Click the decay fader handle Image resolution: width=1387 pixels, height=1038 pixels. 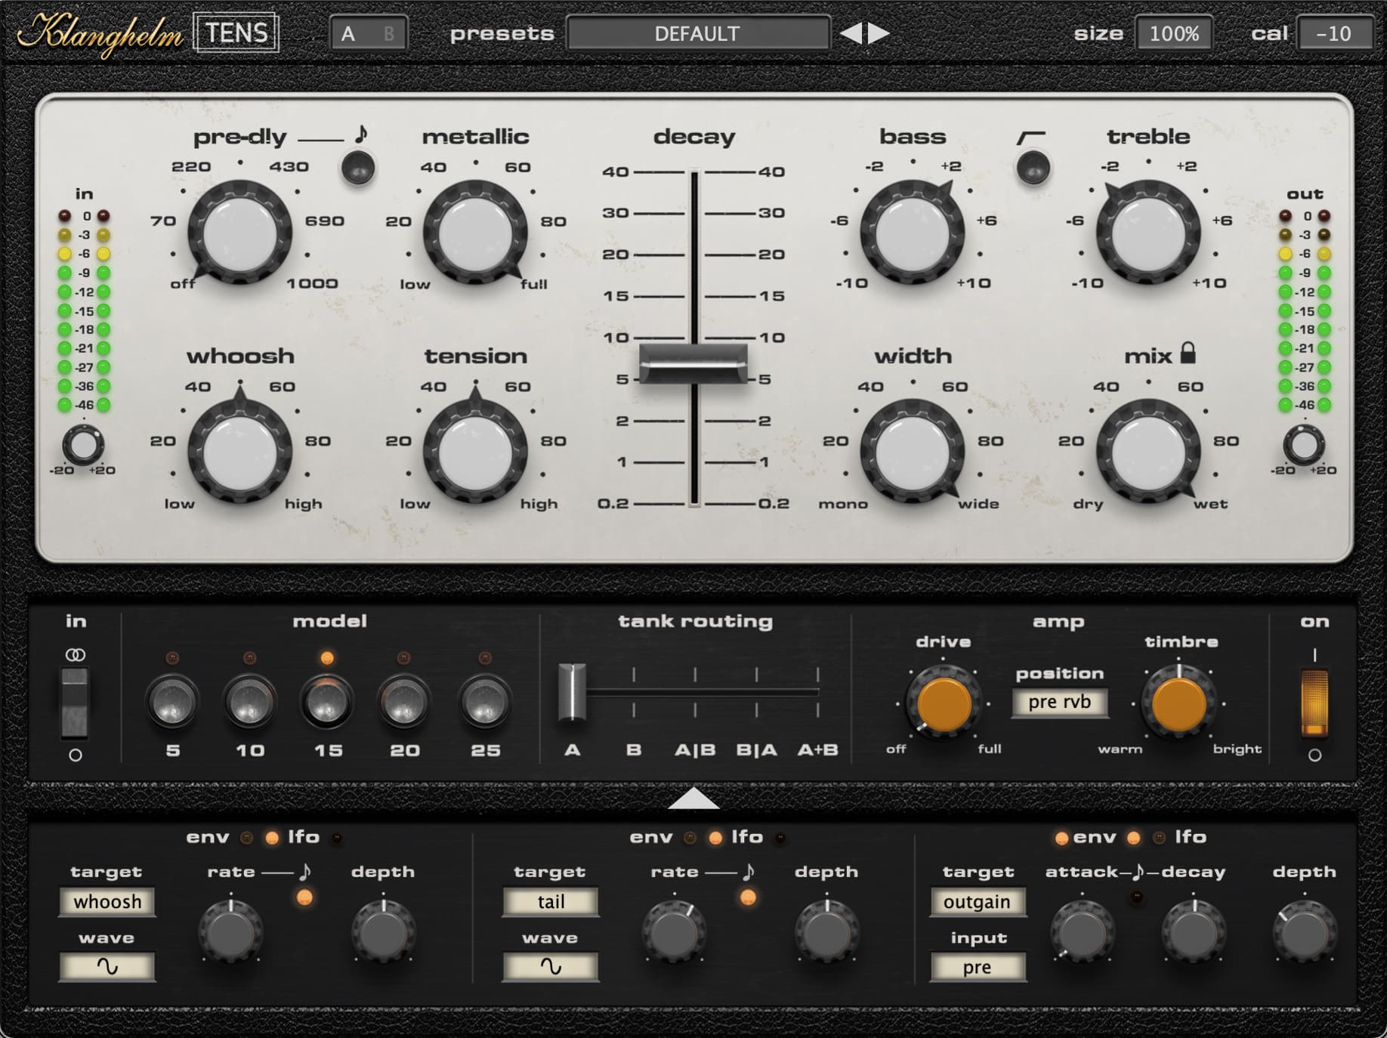[x=693, y=363]
